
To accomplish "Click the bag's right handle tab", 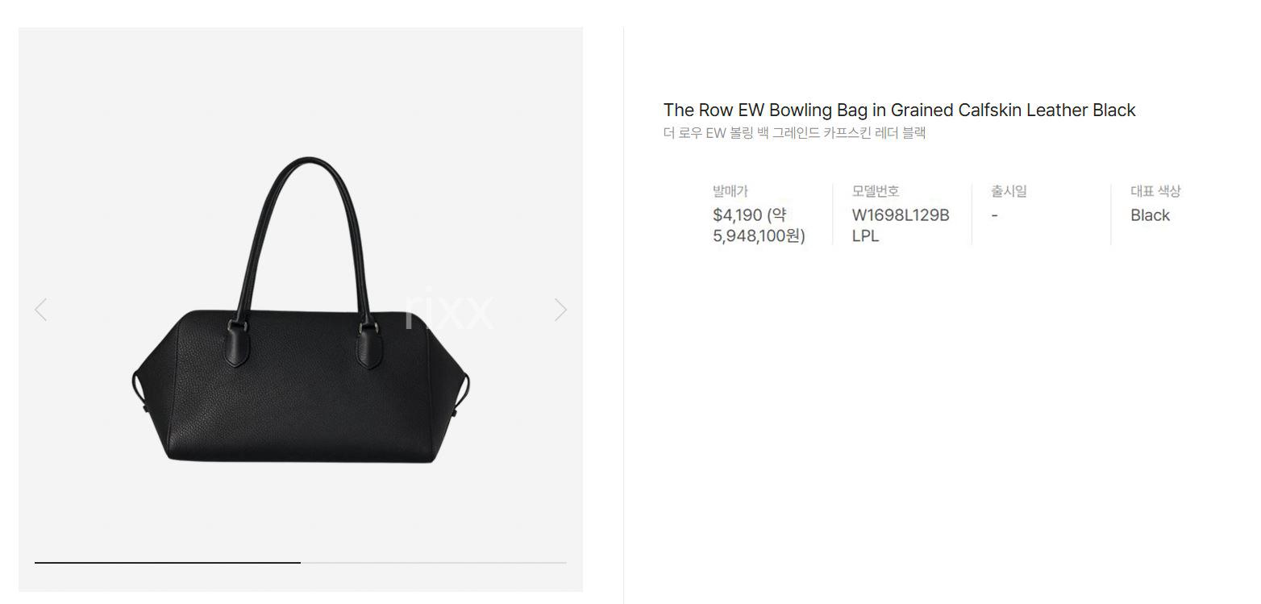I will [x=371, y=344].
